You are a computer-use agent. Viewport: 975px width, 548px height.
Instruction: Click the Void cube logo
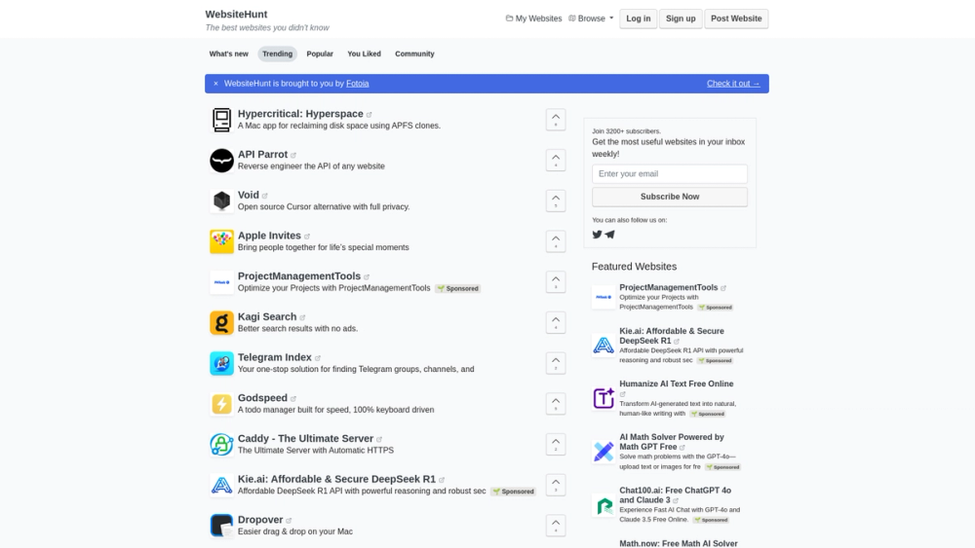pos(221,201)
